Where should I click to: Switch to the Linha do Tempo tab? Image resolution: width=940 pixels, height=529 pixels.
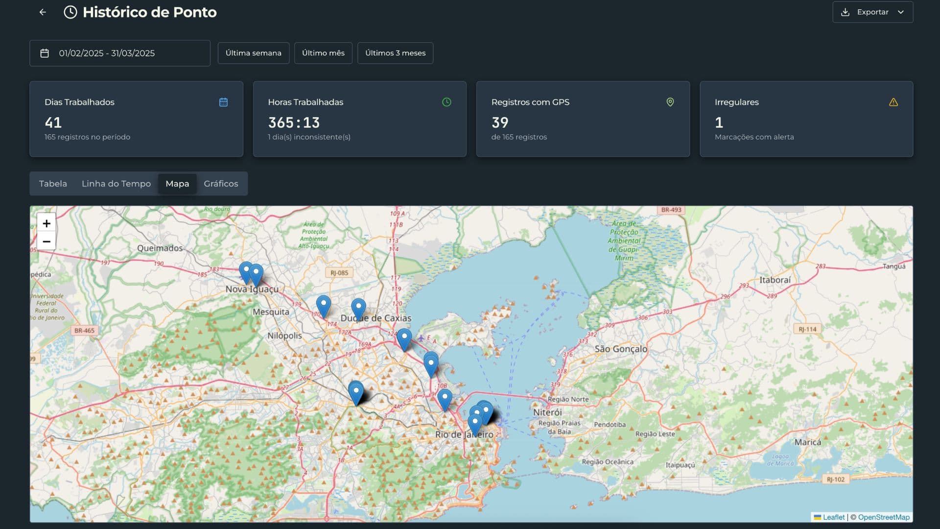(x=116, y=184)
